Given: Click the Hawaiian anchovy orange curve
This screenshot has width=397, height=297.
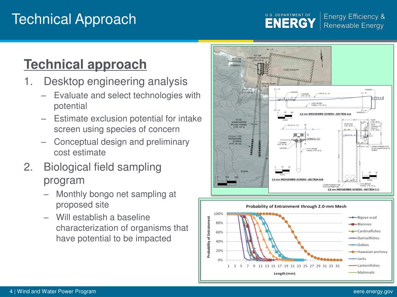Looking at the screenshot, I should coord(296,237).
